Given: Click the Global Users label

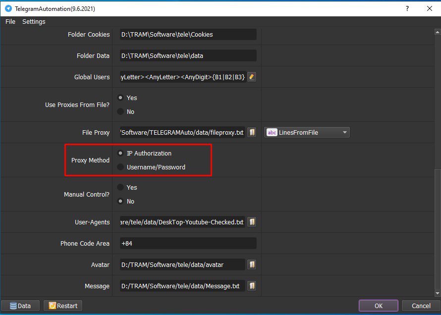Looking at the screenshot, I should coord(92,77).
